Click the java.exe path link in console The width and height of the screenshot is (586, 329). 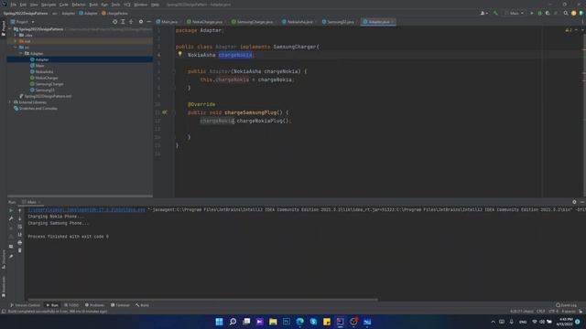87,209
